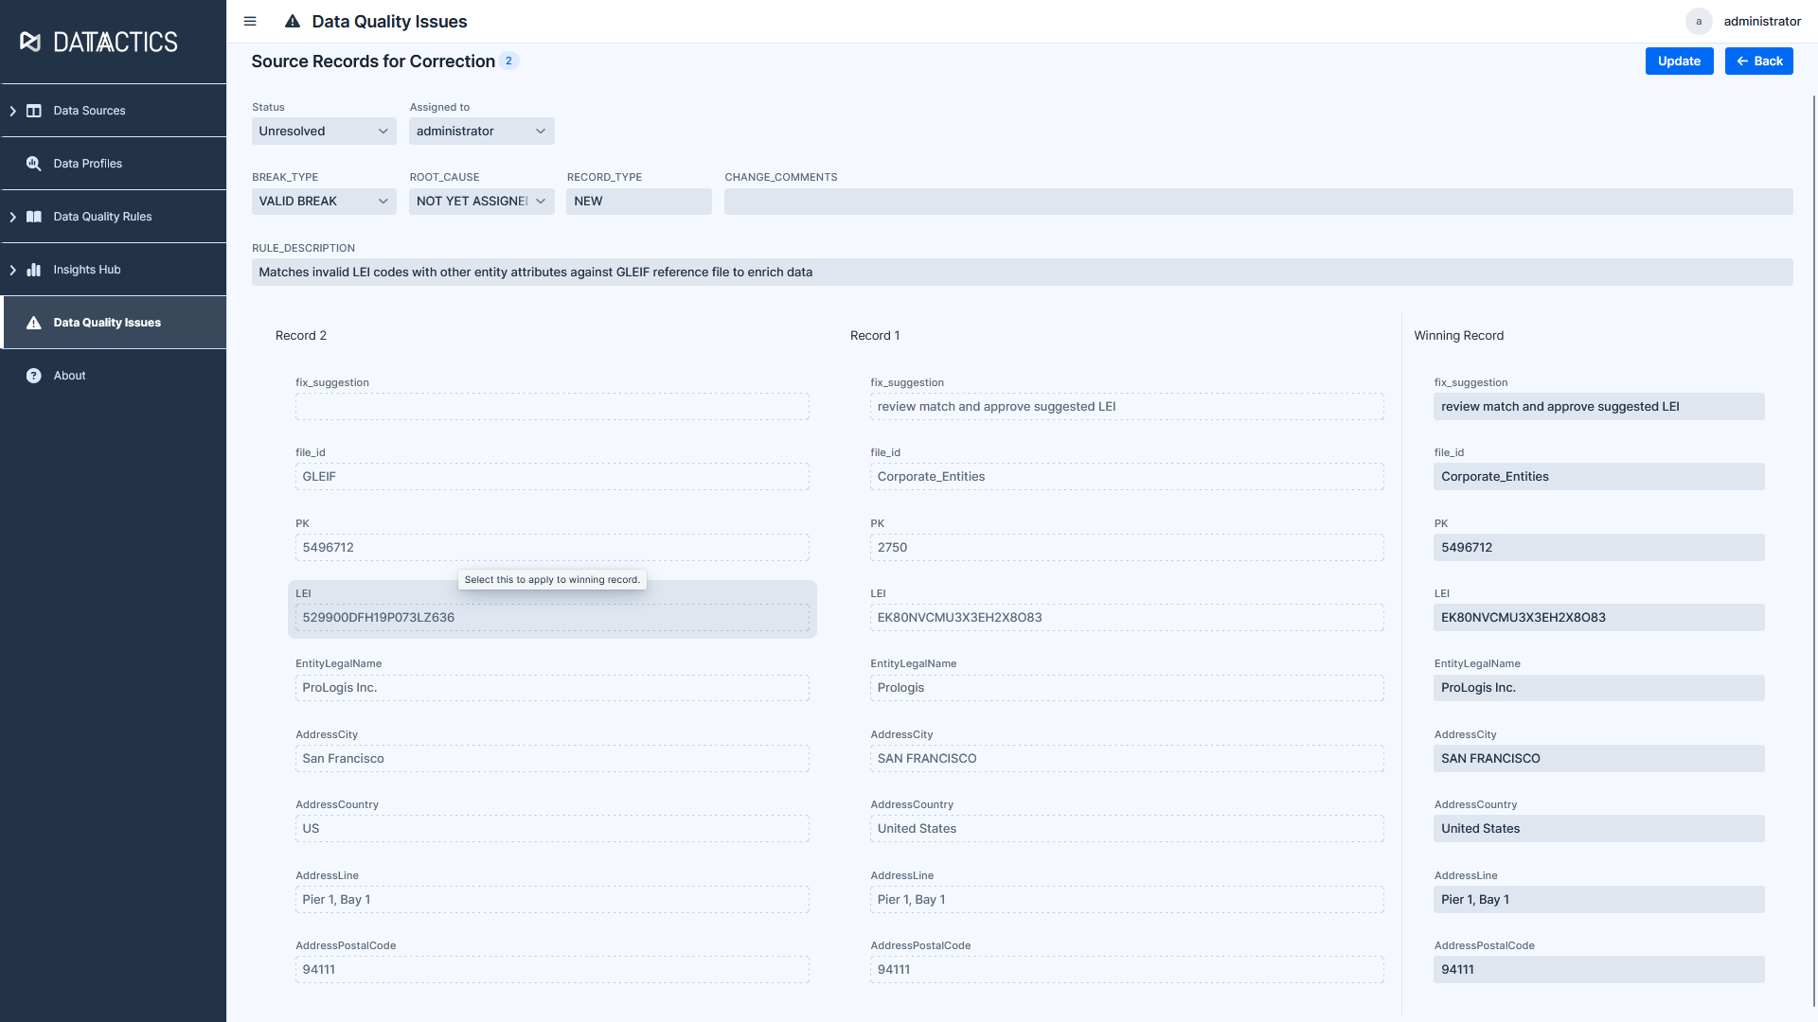The image size is (1818, 1022).
Task: Expand the Data Sources sidebar section chevron
Action: [x=12, y=111]
